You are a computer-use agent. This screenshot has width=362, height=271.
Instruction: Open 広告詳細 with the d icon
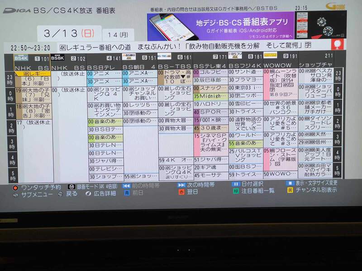coord(88,194)
